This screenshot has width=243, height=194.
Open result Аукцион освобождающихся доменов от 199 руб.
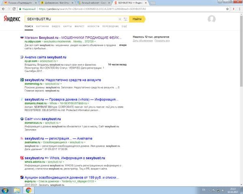(x=72, y=177)
